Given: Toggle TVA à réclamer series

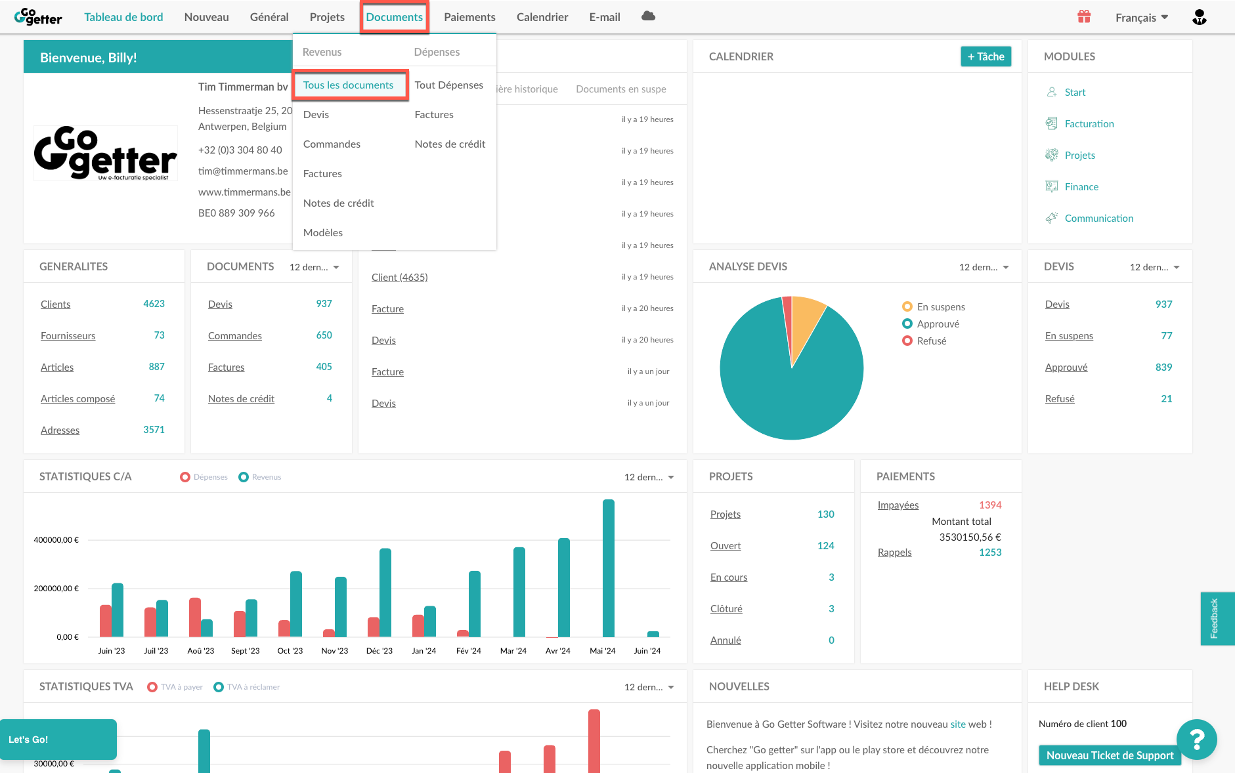Looking at the screenshot, I should coord(247,687).
